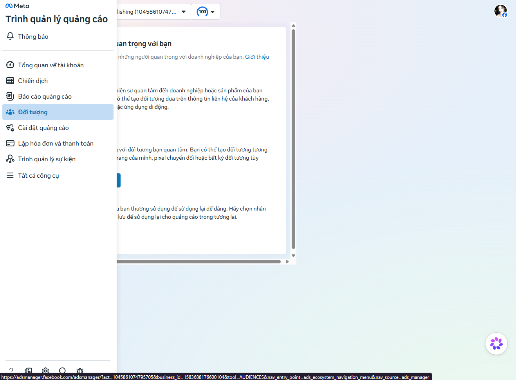Expand Tất cả công cụ
Image resolution: width=516 pixels, height=380 pixels.
[x=58, y=175]
